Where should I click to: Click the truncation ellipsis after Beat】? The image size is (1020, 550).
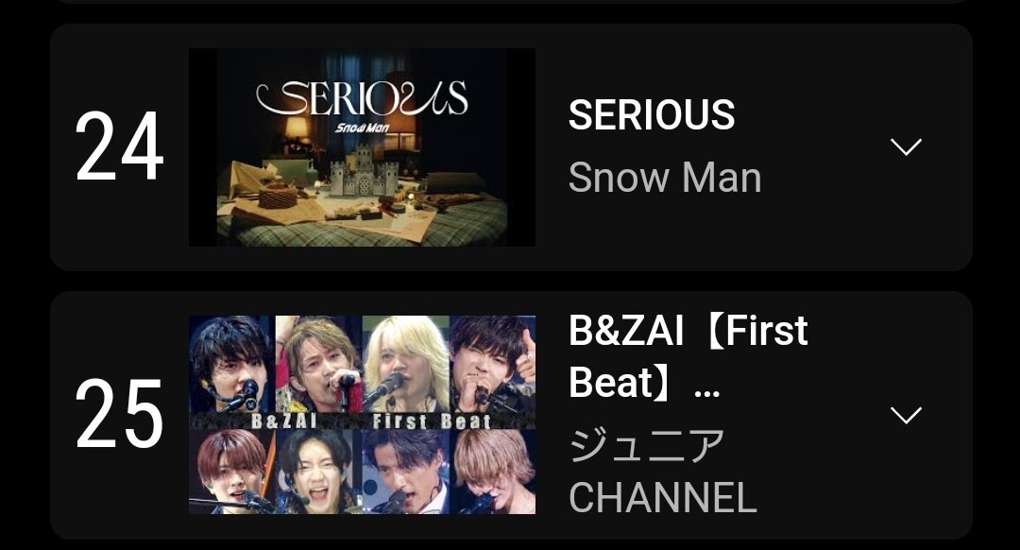(x=706, y=393)
